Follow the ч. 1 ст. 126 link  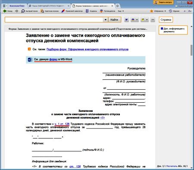[x=62, y=124]
